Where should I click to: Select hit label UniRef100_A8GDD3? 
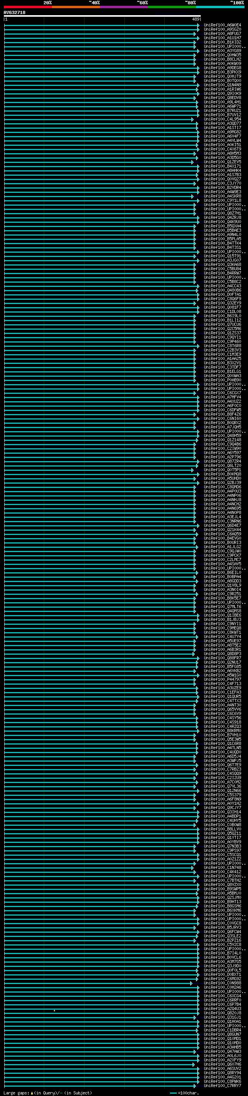222,581
